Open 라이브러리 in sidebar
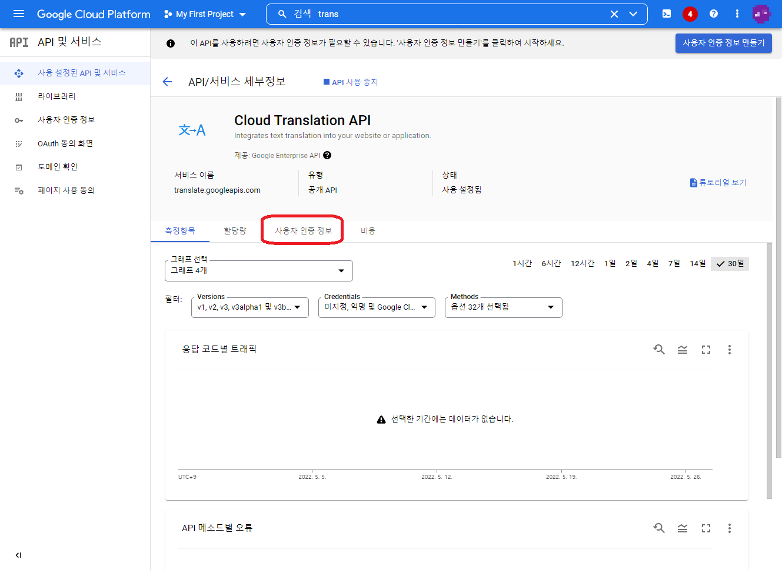The image size is (782, 570). click(x=75, y=96)
